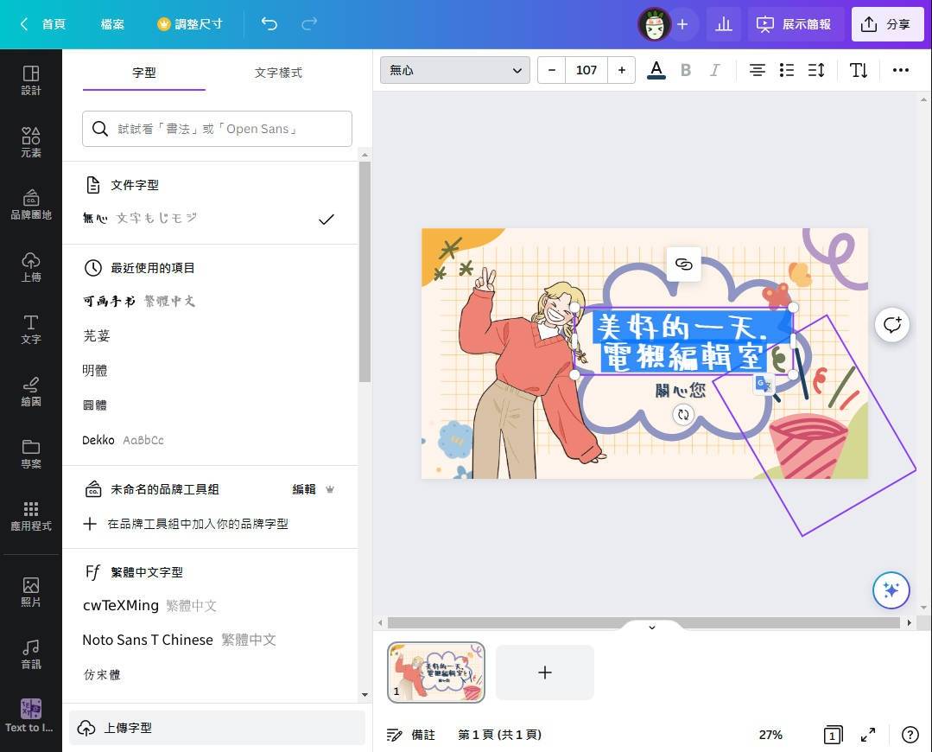This screenshot has height=752, width=932.
Task: Switch to the 文字樣式 tab
Action: pos(278,73)
